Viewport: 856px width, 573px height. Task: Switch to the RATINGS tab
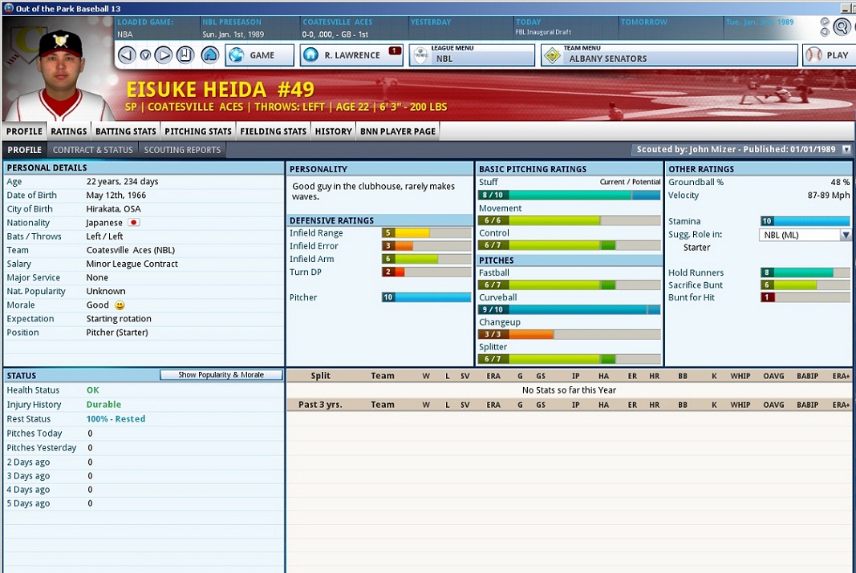click(69, 131)
